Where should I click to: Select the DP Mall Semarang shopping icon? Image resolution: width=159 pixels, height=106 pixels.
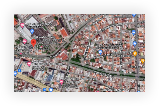click(x=32, y=31)
